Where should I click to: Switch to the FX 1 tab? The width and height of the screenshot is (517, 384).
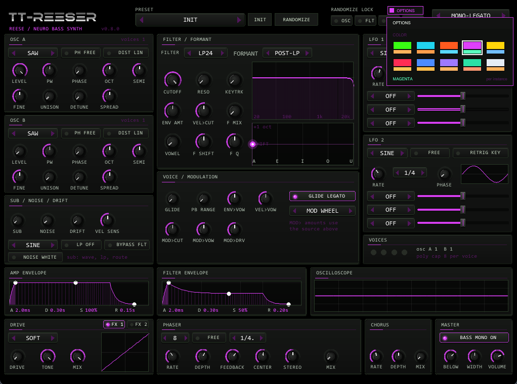coord(114,324)
